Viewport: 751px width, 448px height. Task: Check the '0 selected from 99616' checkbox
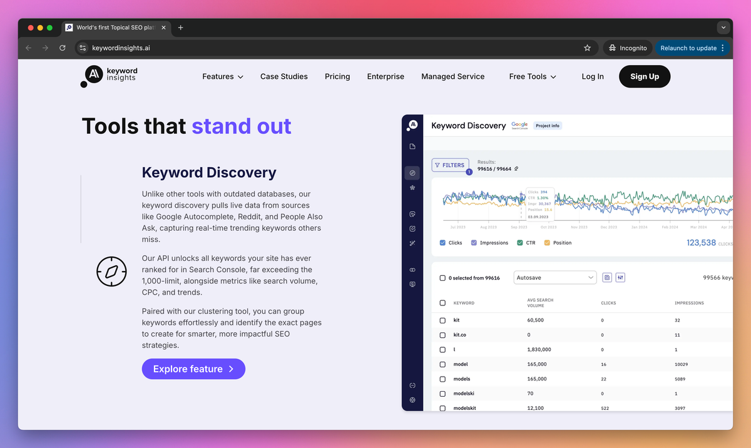coord(443,278)
